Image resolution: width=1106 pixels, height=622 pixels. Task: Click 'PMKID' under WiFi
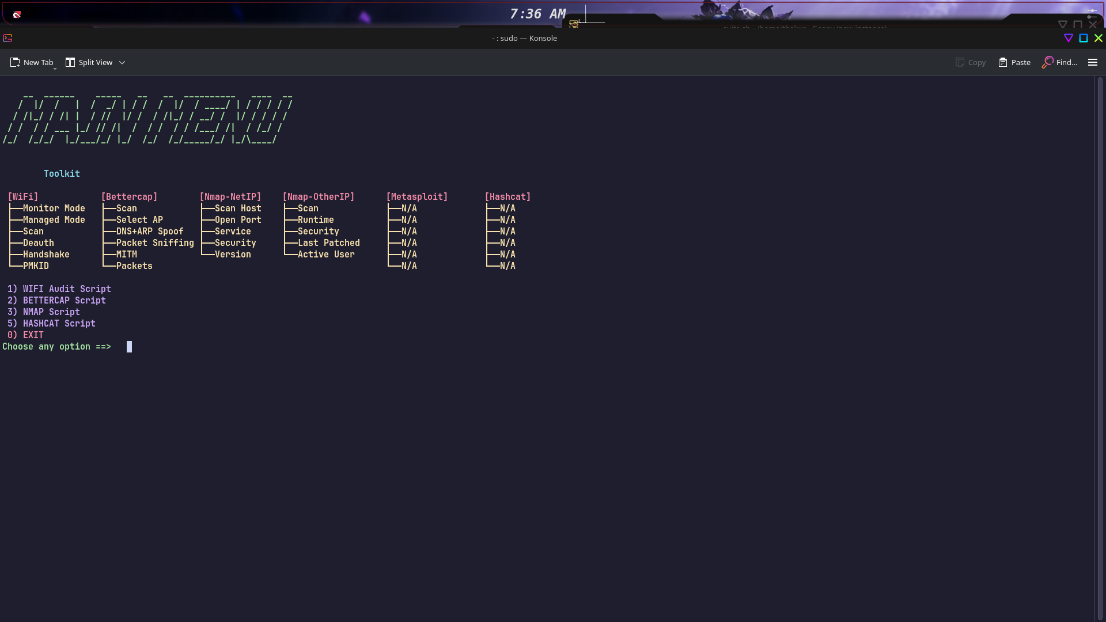point(36,266)
